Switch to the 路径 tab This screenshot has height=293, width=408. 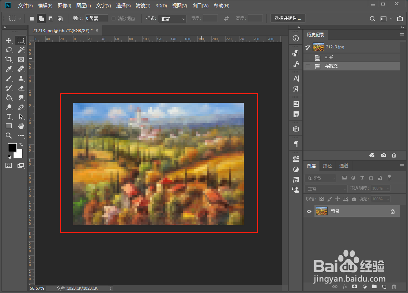(x=327, y=166)
